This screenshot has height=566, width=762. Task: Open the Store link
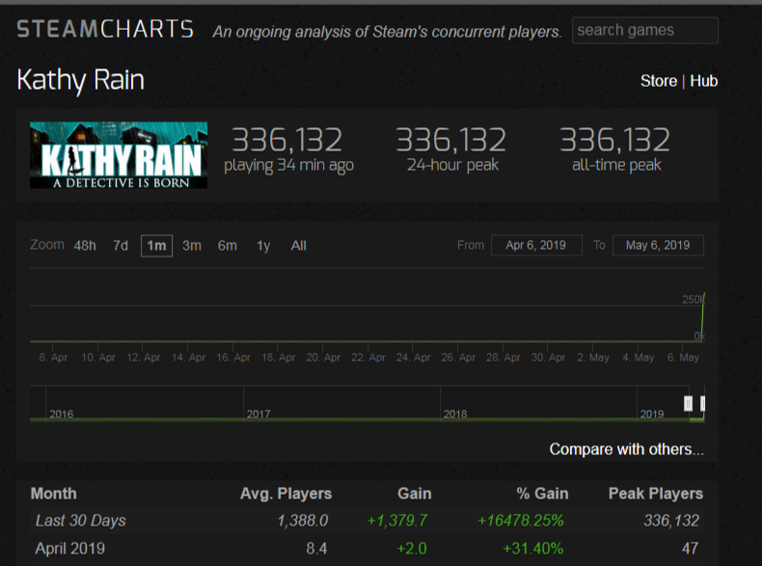pos(659,81)
